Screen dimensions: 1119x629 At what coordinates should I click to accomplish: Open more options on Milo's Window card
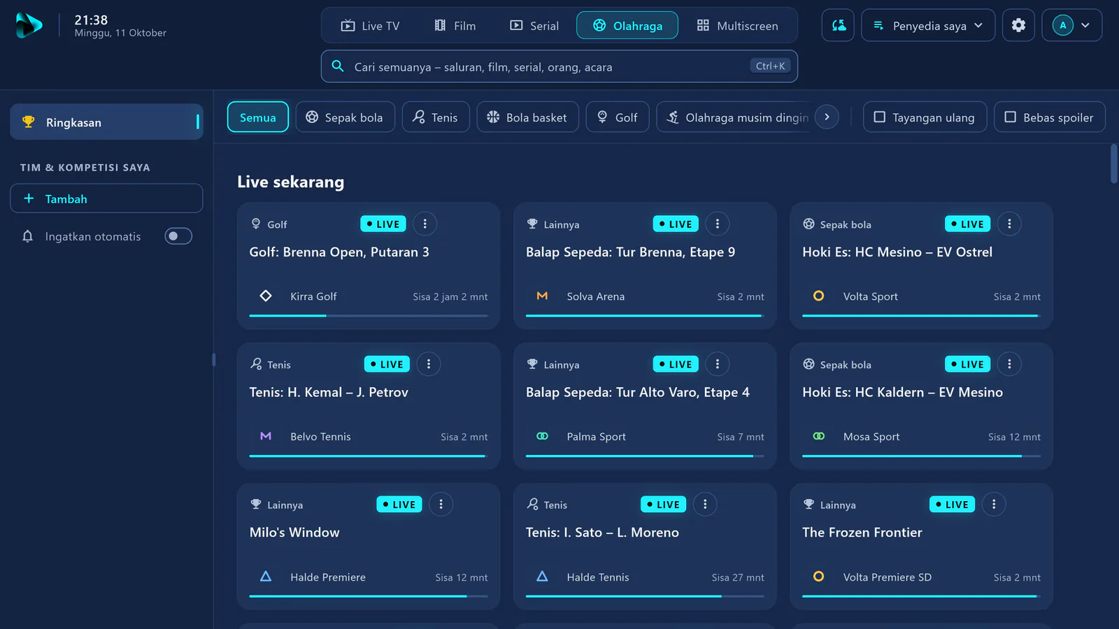coord(441,504)
